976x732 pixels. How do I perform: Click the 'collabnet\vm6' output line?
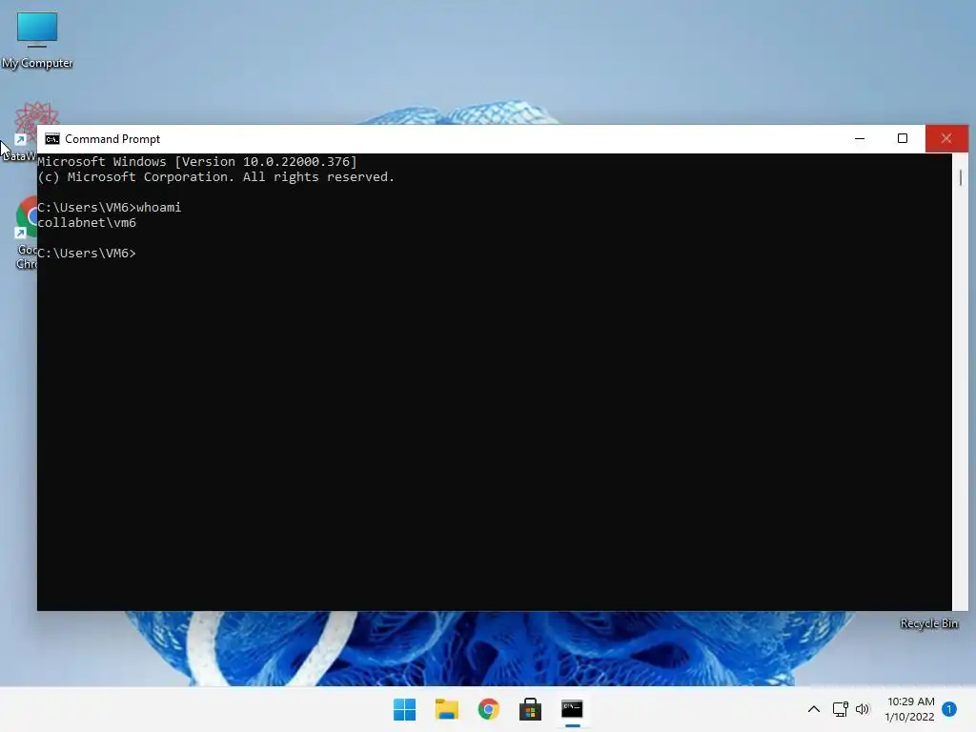[x=87, y=223]
